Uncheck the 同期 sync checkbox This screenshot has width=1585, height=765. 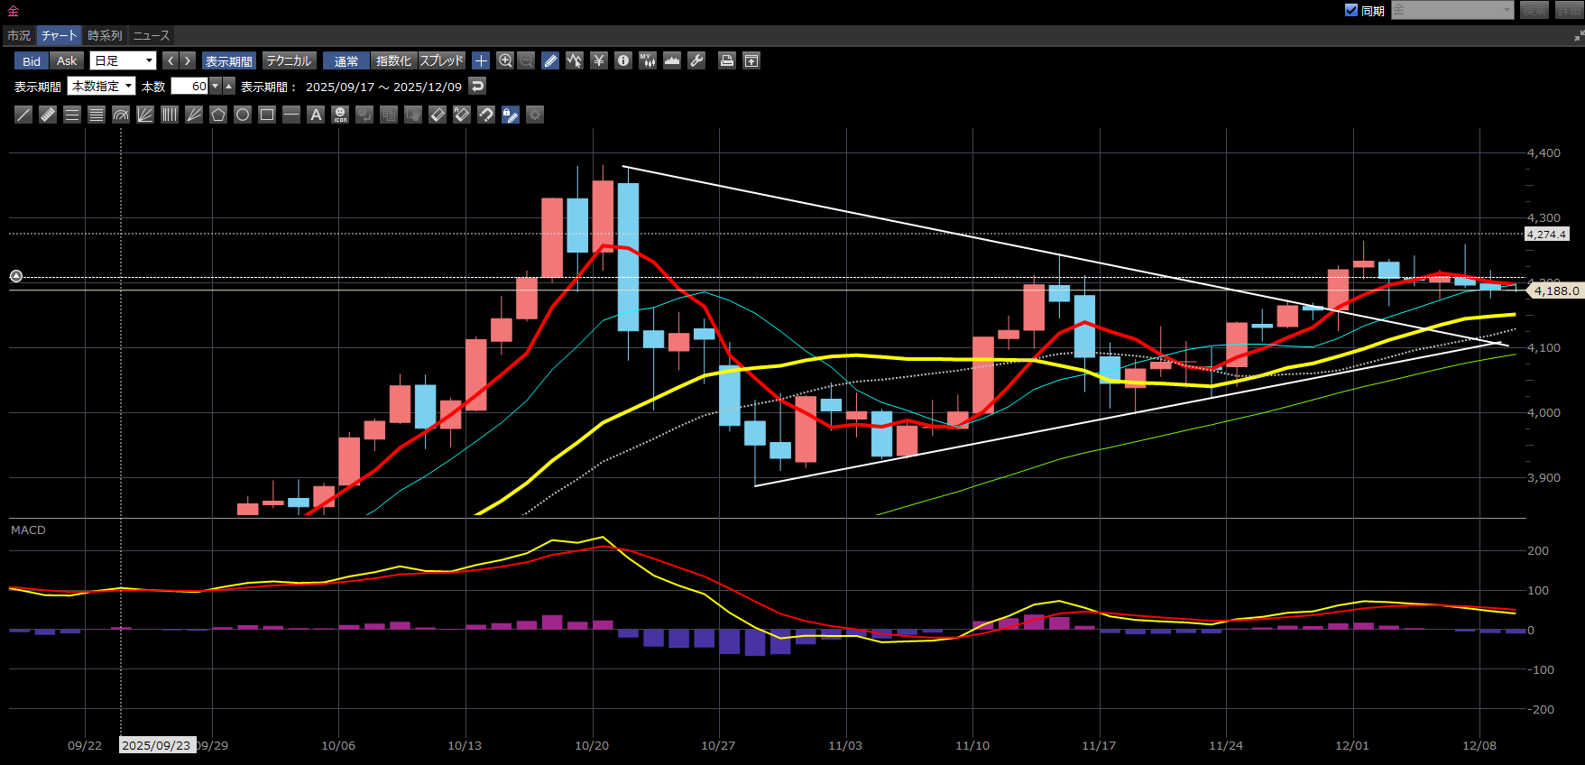click(1351, 10)
